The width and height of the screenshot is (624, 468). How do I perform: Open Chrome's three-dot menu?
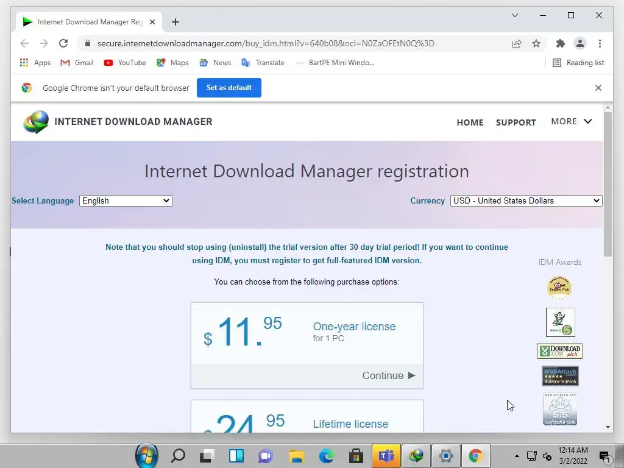tap(600, 43)
